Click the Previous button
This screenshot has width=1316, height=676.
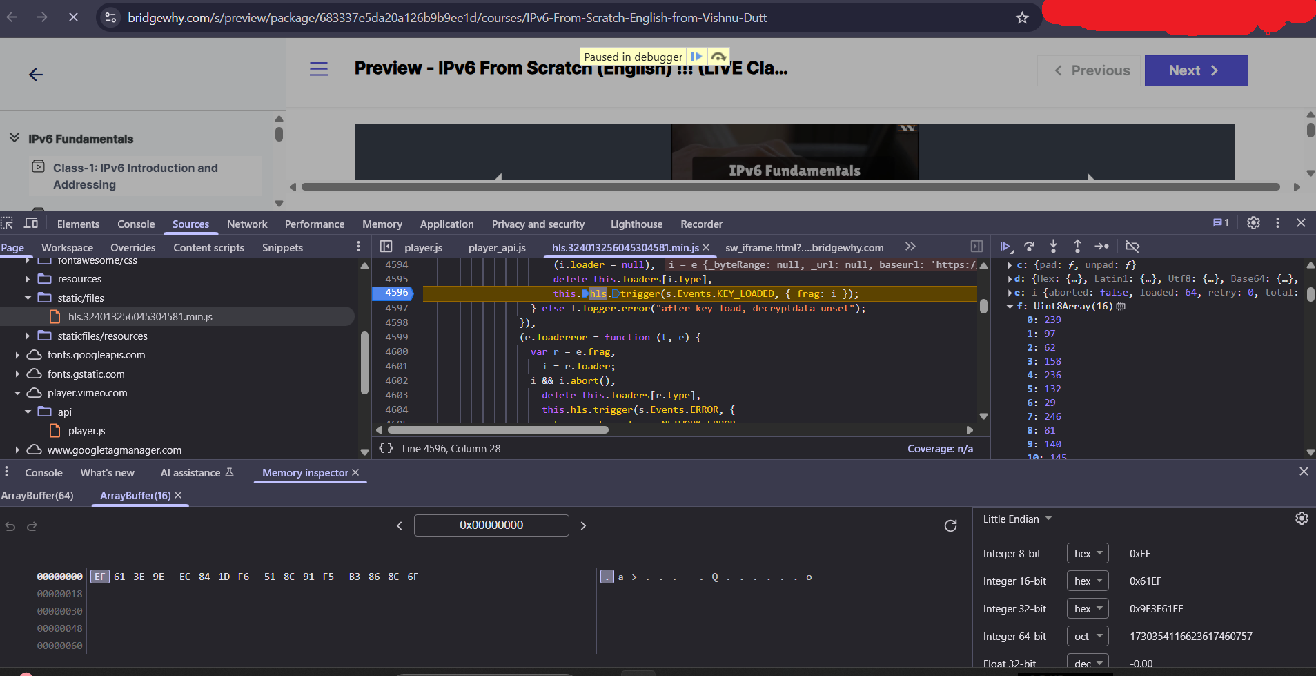(x=1090, y=70)
